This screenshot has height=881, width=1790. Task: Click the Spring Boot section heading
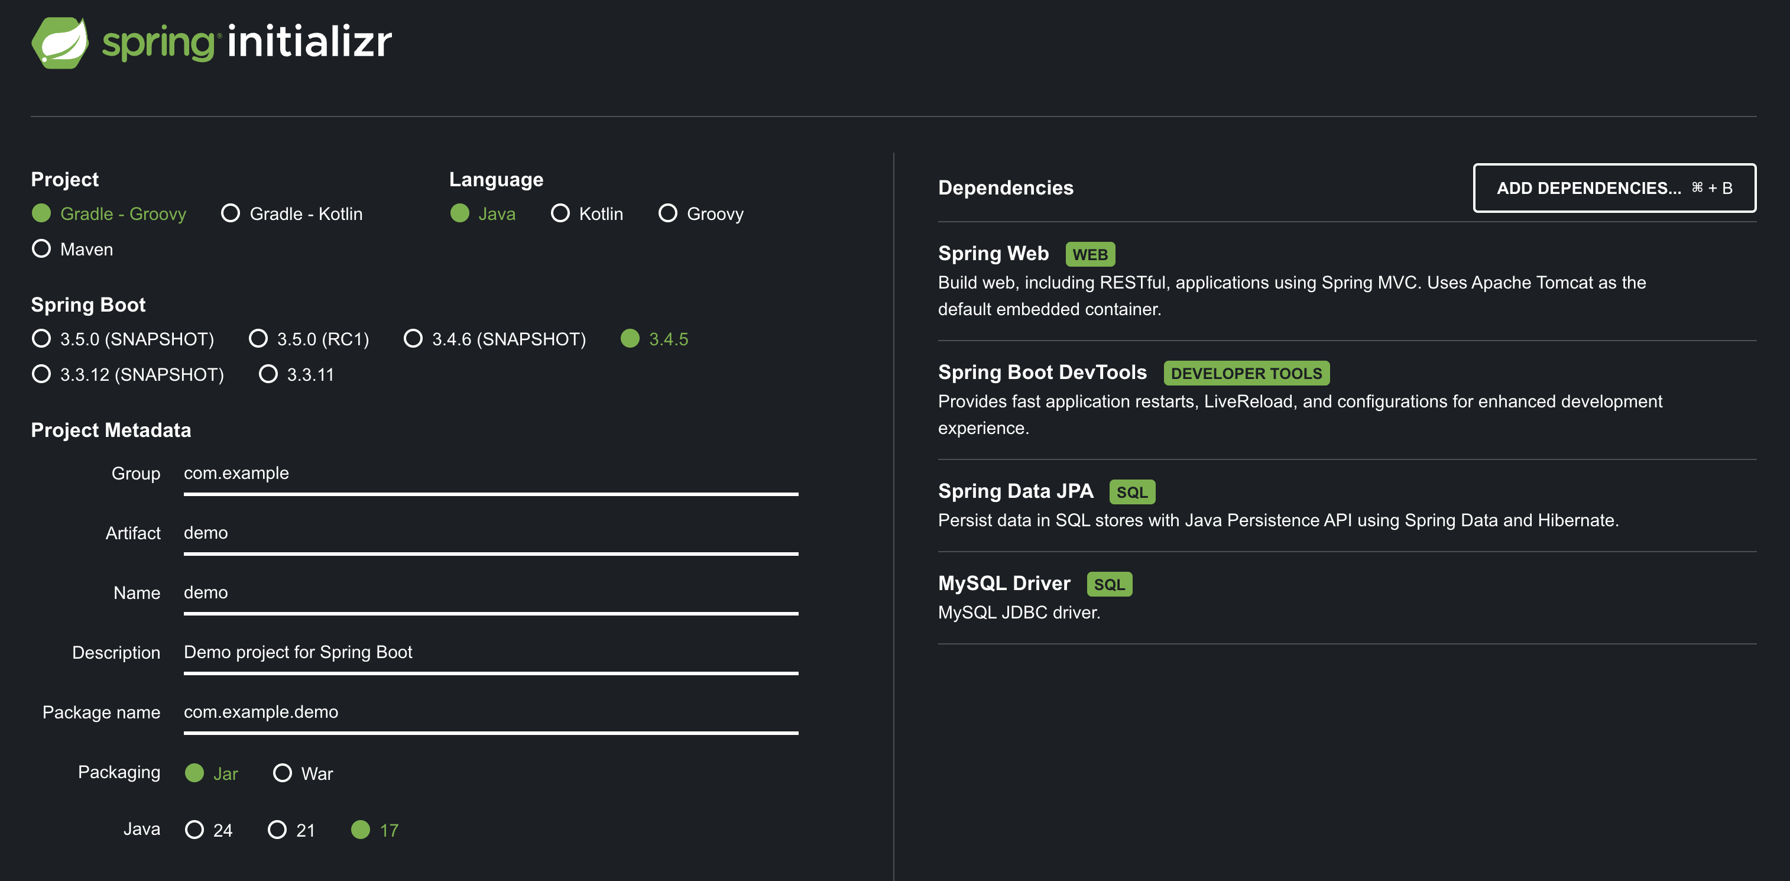[88, 305]
